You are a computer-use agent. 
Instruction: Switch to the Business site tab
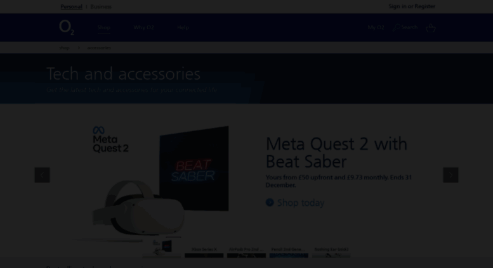[x=101, y=6]
